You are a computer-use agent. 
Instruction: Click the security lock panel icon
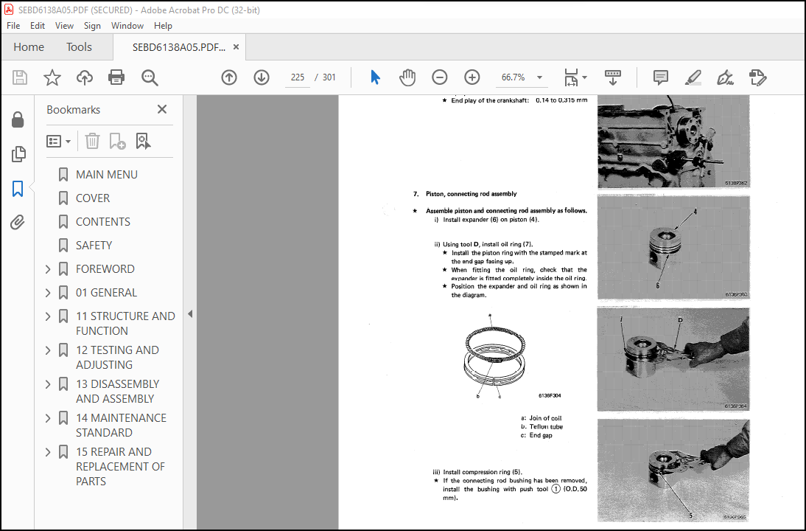pos(18,120)
